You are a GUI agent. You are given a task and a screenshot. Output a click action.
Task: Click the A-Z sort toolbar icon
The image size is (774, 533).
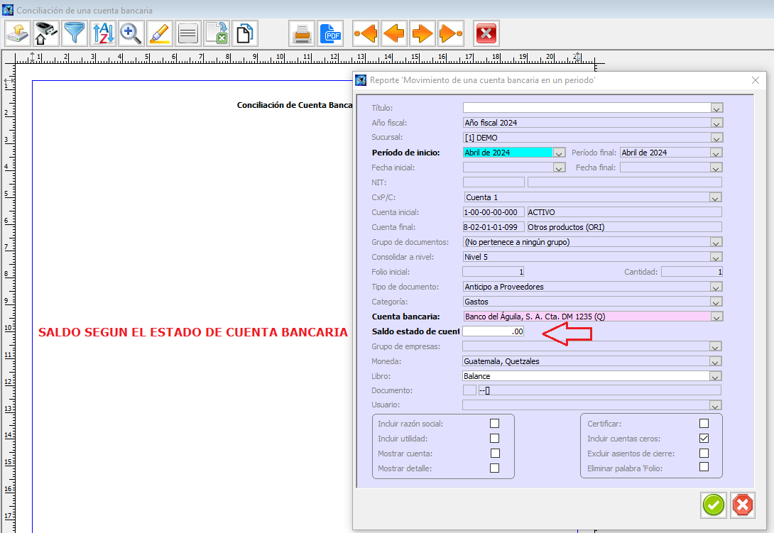point(103,33)
